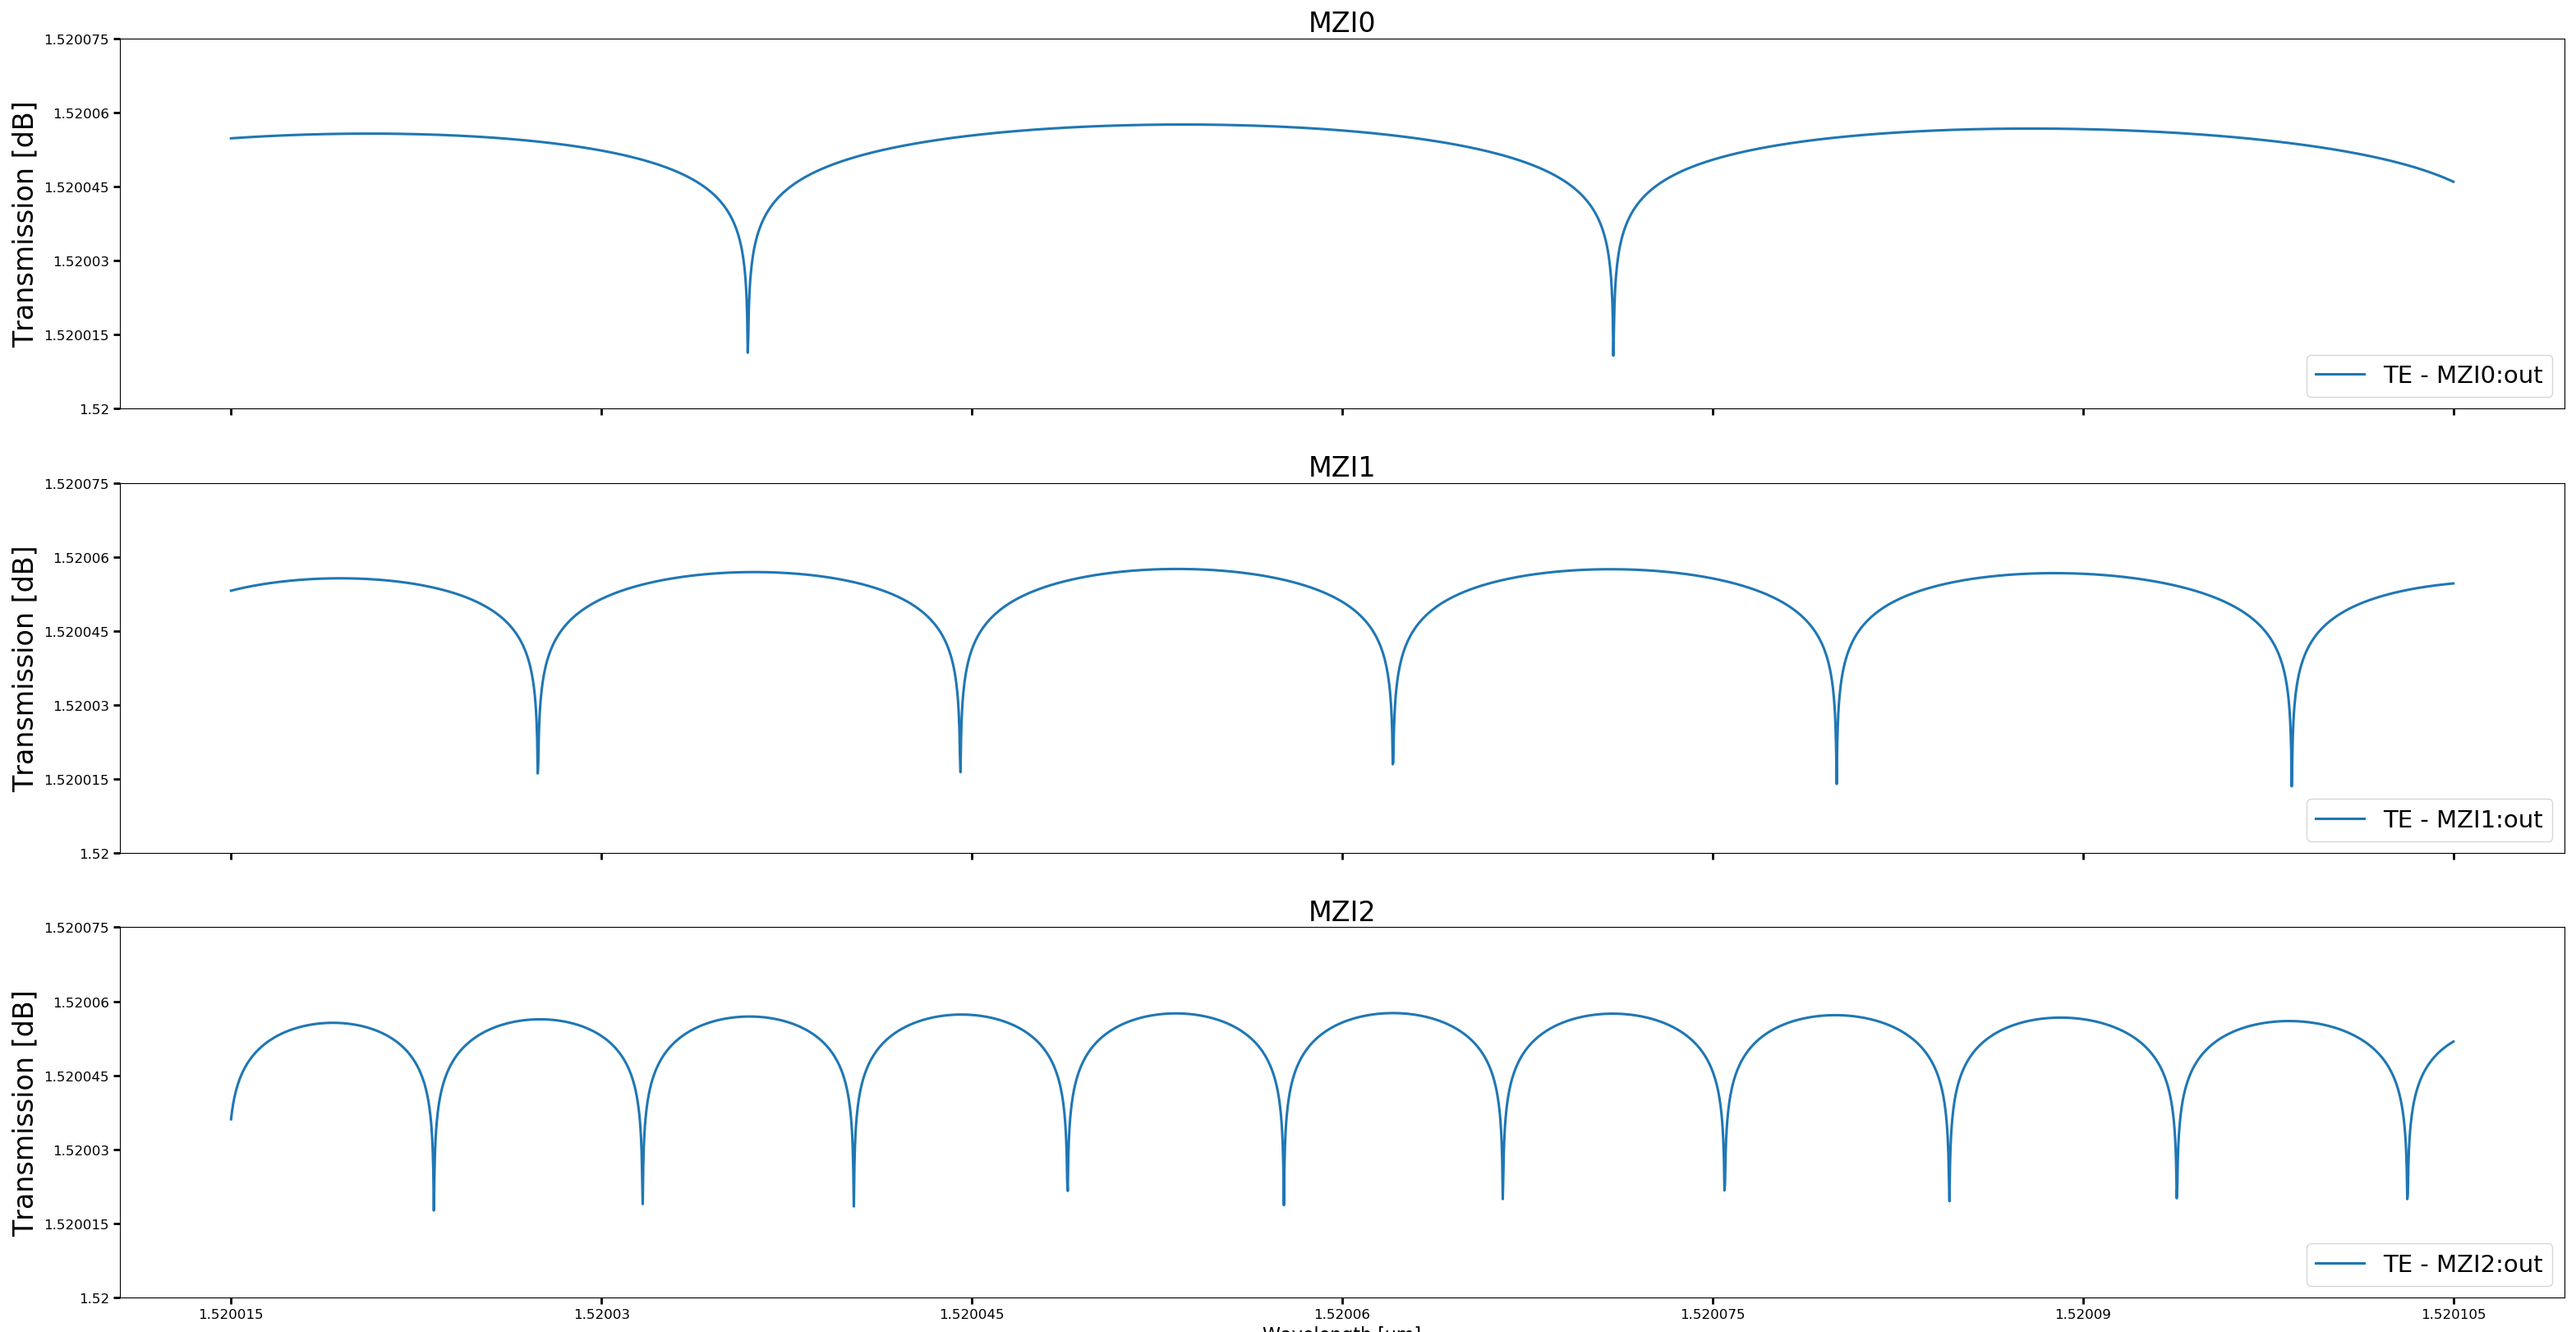Click the first dip in the MZI0 curve

click(747, 345)
